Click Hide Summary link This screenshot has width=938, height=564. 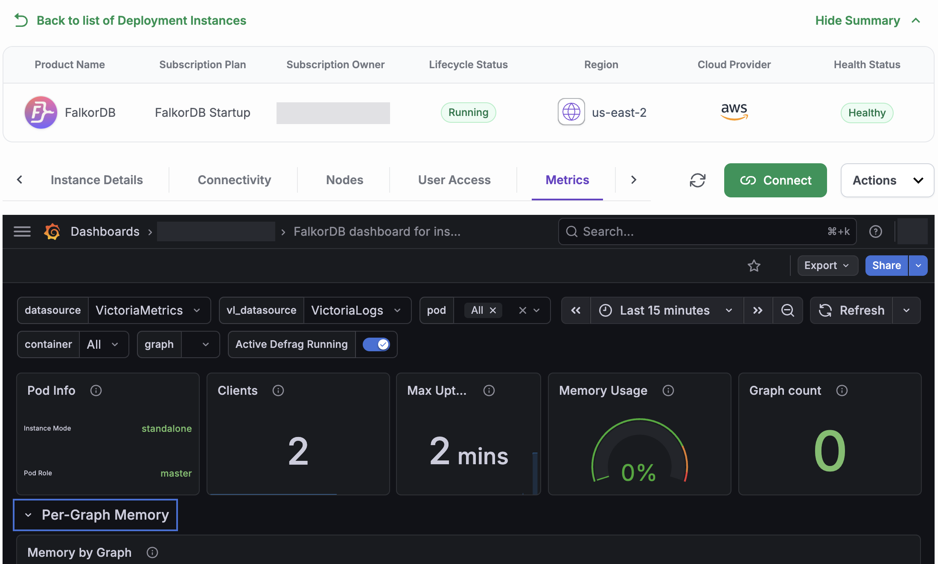point(868,20)
